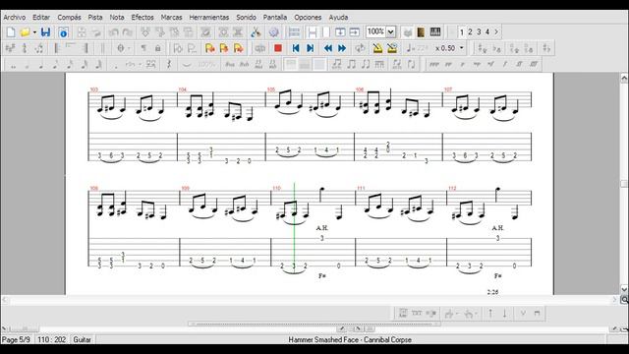This screenshot has height=354, width=629.
Task: Save the tablature with the floppy disk icon
Action: pos(45,32)
